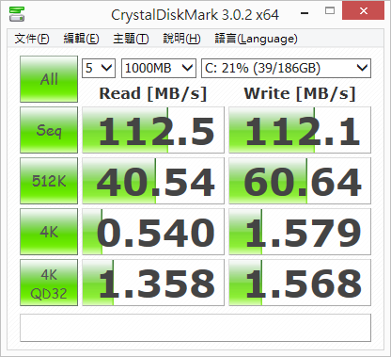The image size is (391, 357).
Task: Click the 4K QD32 read result 1.358
Action: [x=153, y=283]
